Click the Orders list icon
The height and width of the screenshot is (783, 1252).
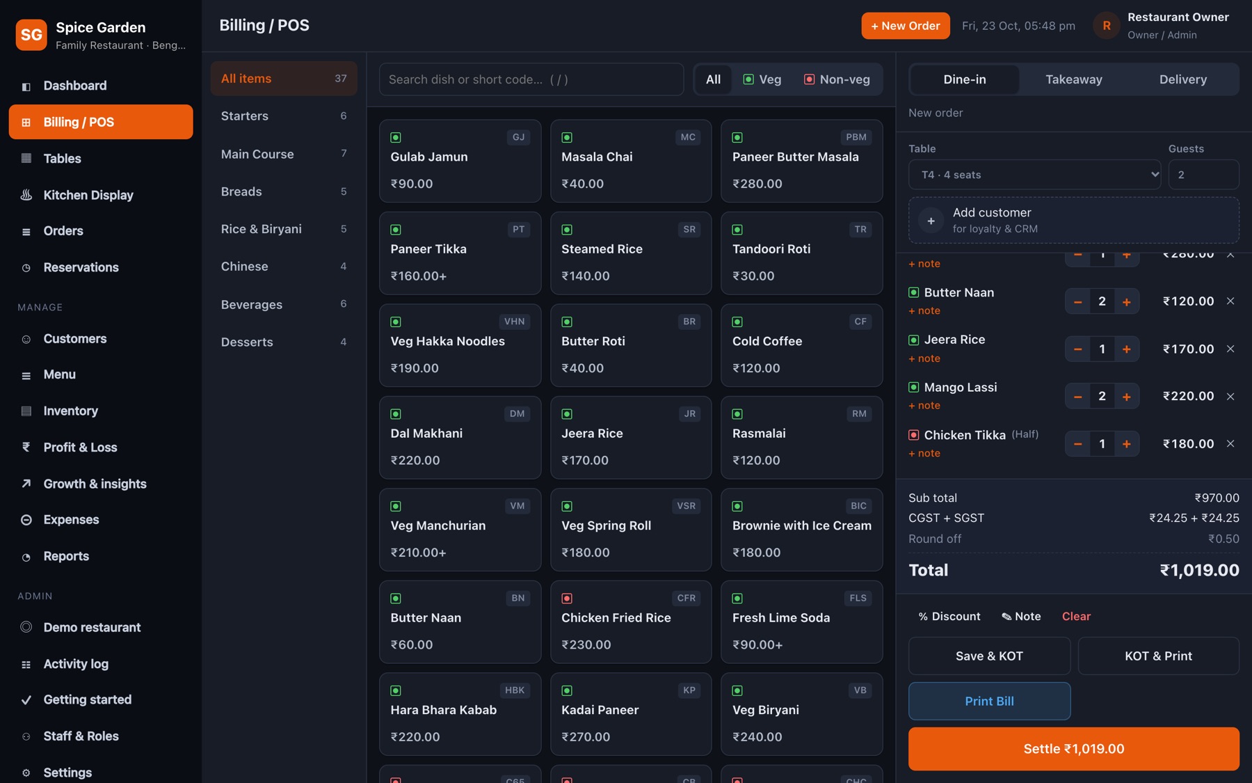(x=26, y=231)
